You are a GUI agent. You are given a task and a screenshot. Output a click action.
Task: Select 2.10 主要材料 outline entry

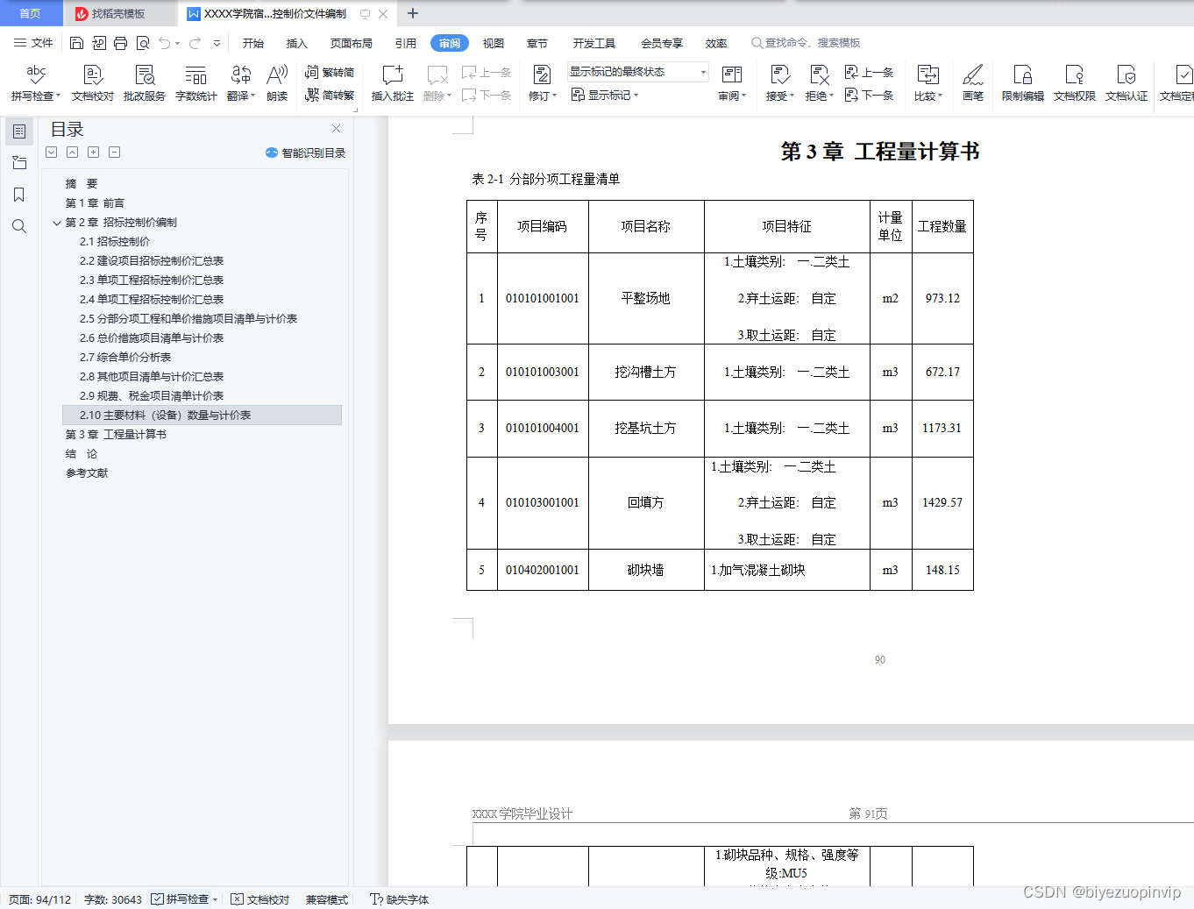click(202, 415)
